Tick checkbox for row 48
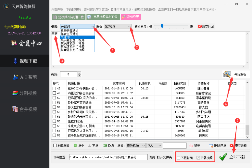This screenshot has width=252, height=168. coord(54,88)
